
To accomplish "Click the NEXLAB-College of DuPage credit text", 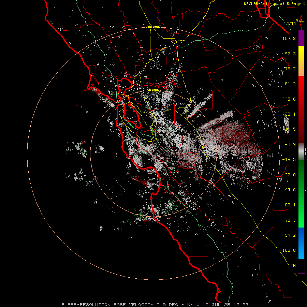I will [274, 4].
